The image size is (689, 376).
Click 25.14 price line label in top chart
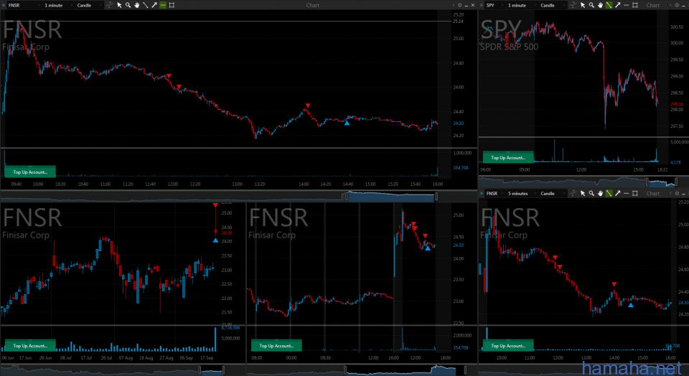pyautogui.click(x=458, y=21)
